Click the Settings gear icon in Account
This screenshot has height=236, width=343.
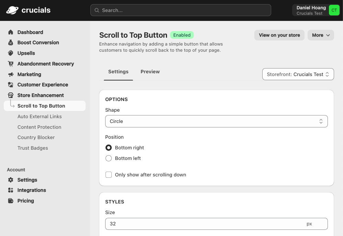point(11,180)
